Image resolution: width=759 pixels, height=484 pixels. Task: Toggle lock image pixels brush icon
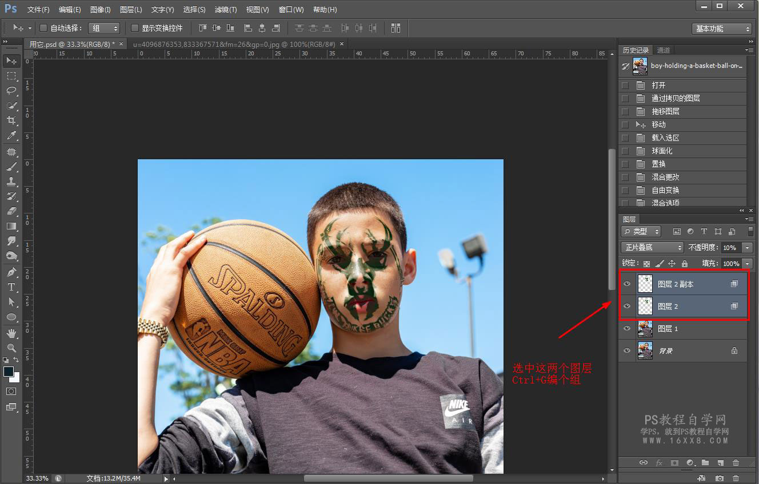click(659, 264)
